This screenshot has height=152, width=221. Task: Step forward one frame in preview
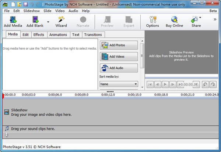click(173, 84)
